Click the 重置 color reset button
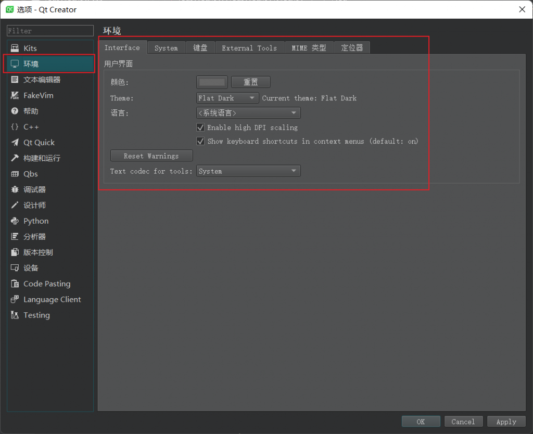This screenshot has width=533, height=434. [x=251, y=82]
